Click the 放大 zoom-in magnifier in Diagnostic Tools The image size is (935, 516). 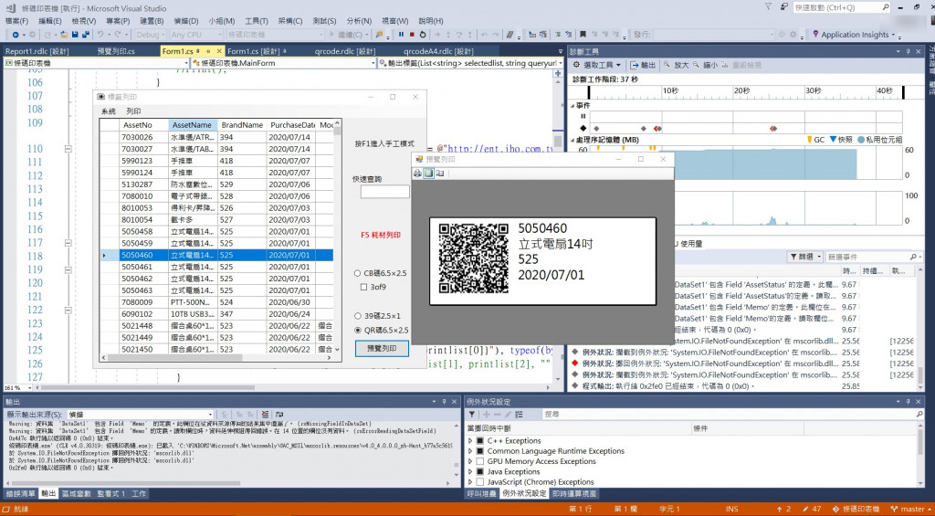click(667, 65)
